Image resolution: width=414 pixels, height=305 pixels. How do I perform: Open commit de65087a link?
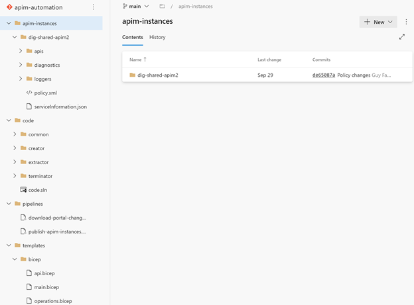coord(324,75)
